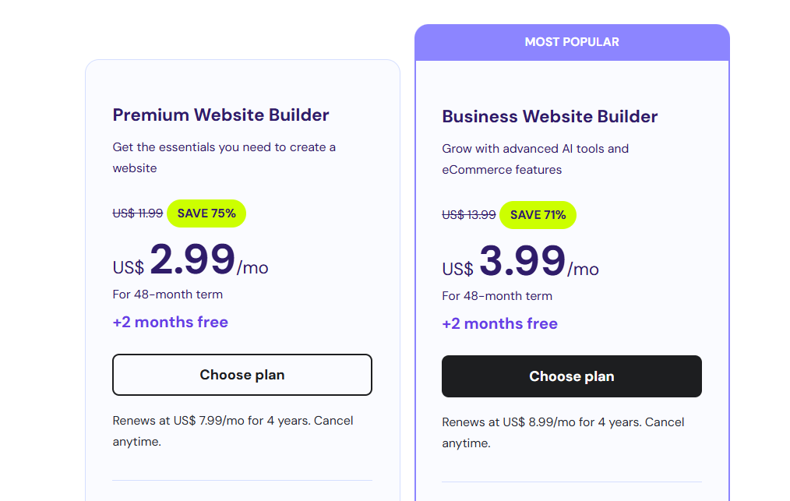The width and height of the screenshot is (790, 501).
Task: Click the SAVE 75% badge
Action: click(206, 213)
